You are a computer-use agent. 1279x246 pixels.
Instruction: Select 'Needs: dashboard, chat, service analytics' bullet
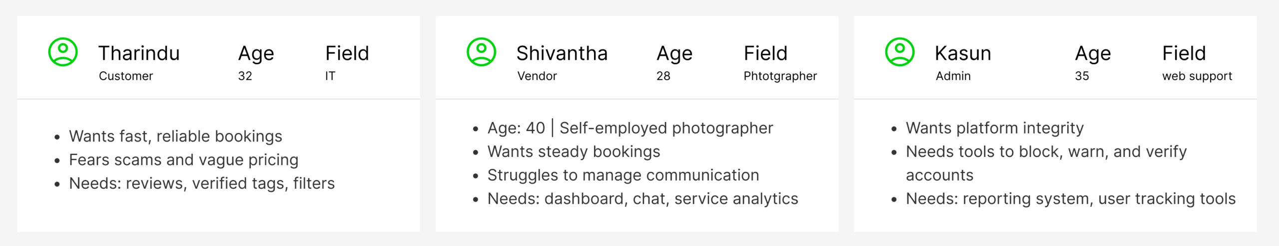642,199
